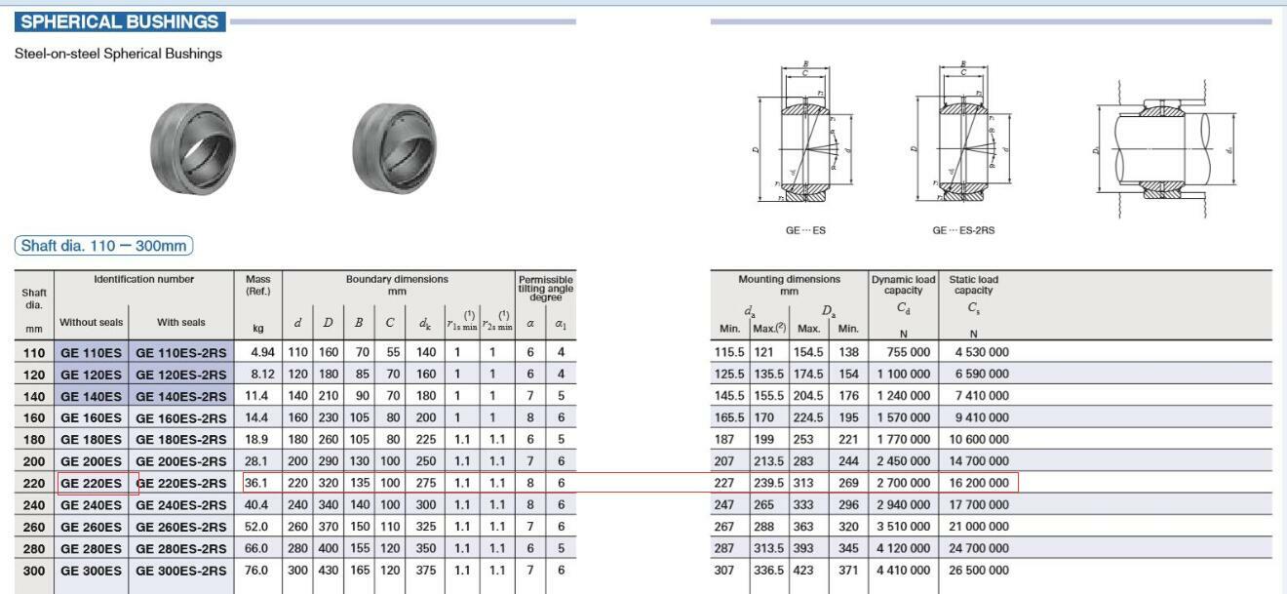Click the mass value 52.0

pos(256,527)
